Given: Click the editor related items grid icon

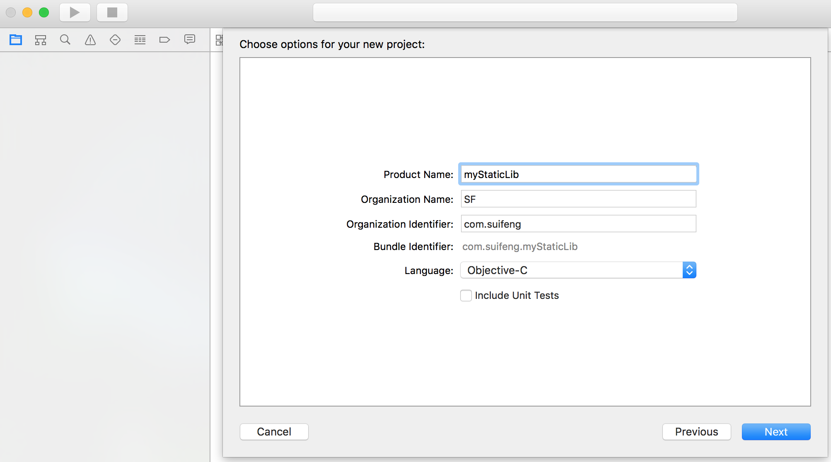Looking at the screenshot, I should click(219, 40).
